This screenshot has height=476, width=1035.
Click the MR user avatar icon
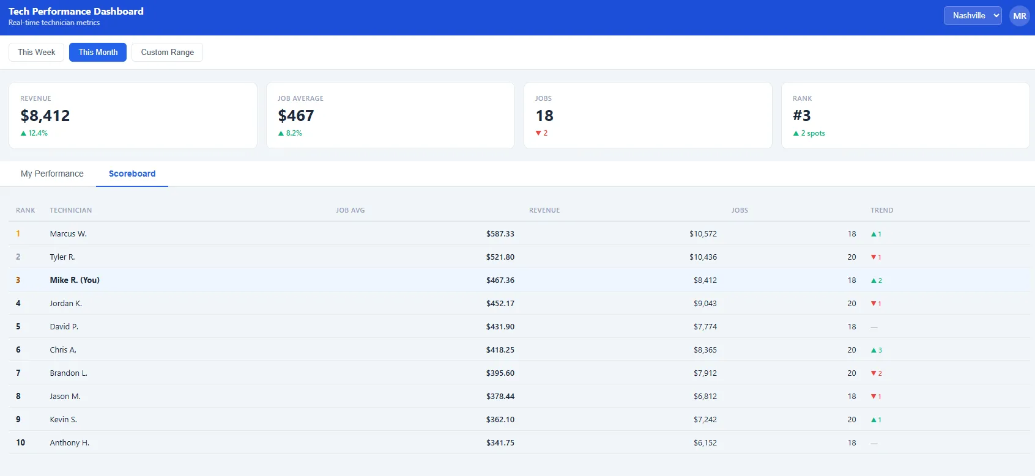click(x=1019, y=16)
